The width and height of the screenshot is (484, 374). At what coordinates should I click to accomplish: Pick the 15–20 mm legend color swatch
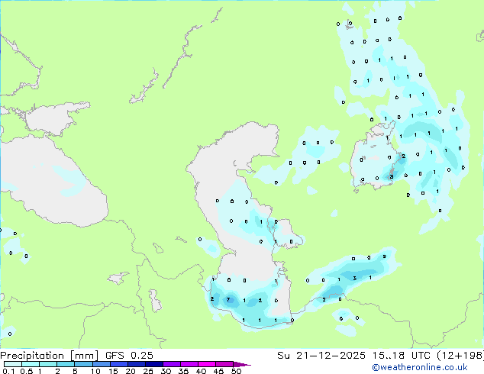pyautogui.click(x=119, y=364)
